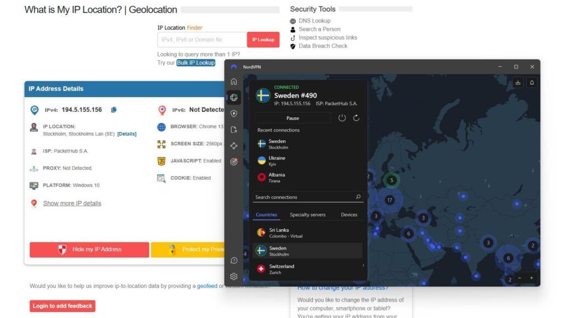
Task: Pause the VPN connection
Action: [x=293, y=118]
